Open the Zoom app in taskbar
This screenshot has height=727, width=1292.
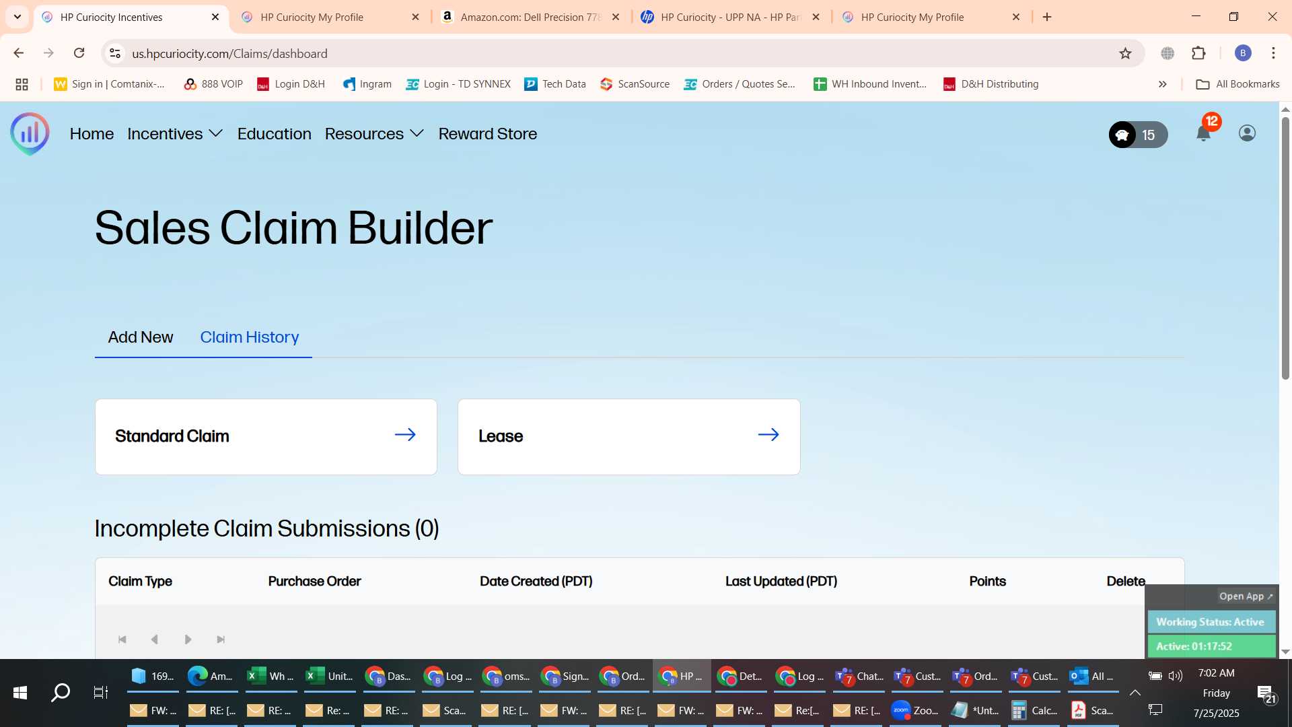point(915,710)
